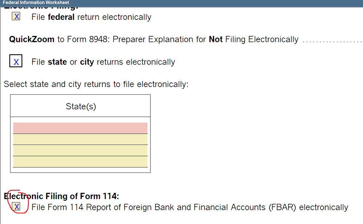Click the third state entry row

pos(80,150)
